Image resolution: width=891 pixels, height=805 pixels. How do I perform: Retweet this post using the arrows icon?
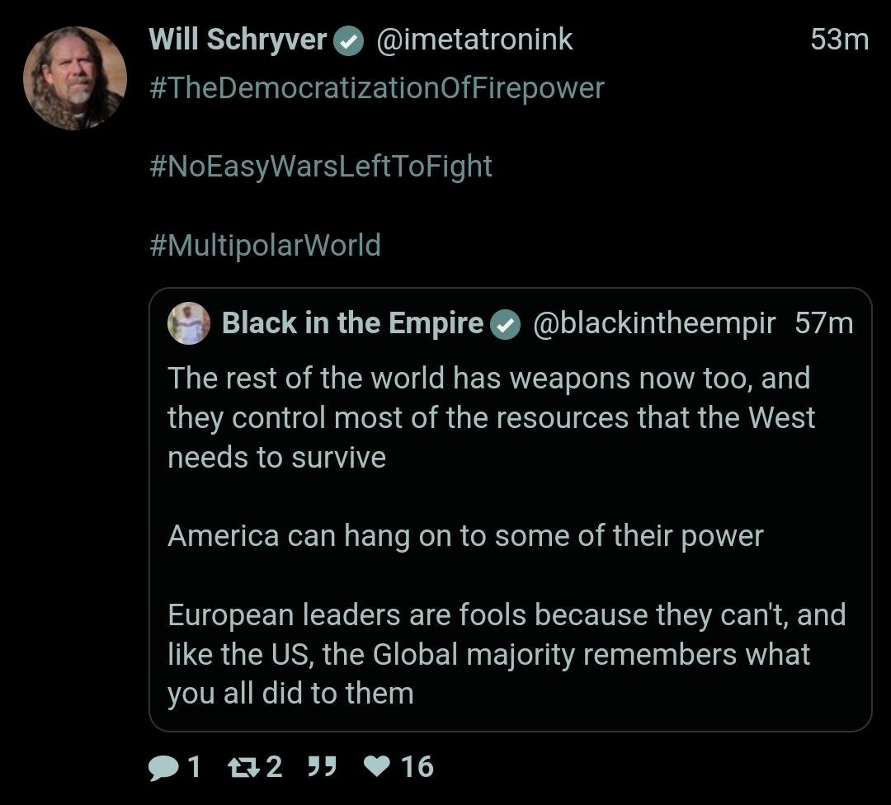click(x=242, y=768)
